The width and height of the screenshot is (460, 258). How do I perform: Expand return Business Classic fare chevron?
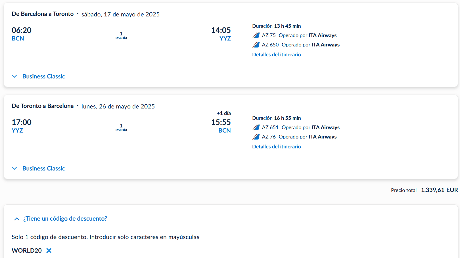coord(14,169)
